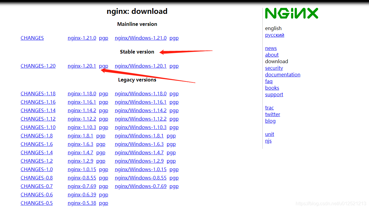Open CHANGES-1.8 link

click(37, 136)
